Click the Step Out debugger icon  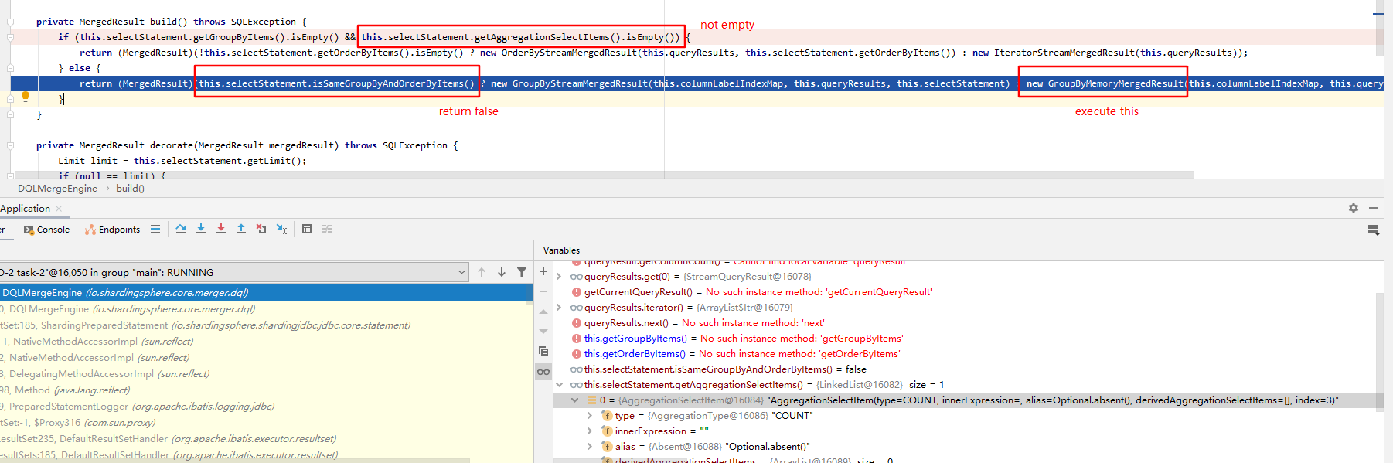tap(241, 229)
